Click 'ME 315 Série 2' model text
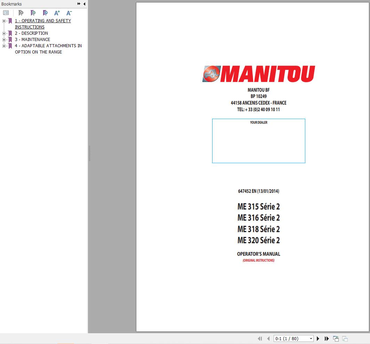 (259, 206)
